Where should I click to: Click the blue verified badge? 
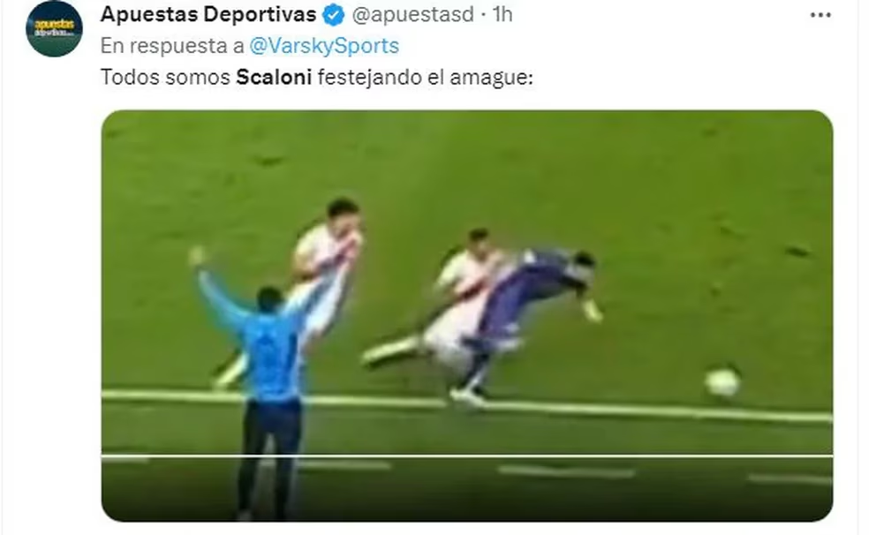pyautogui.click(x=334, y=15)
